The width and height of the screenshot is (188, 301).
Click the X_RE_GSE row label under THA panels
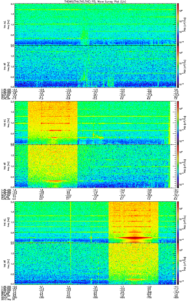pos(6,89)
